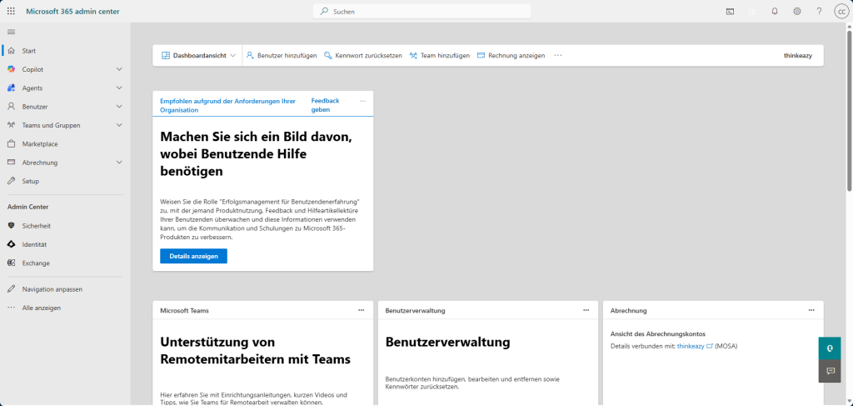Click Details anzeigen button
The image size is (853, 406).
tap(193, 256)
